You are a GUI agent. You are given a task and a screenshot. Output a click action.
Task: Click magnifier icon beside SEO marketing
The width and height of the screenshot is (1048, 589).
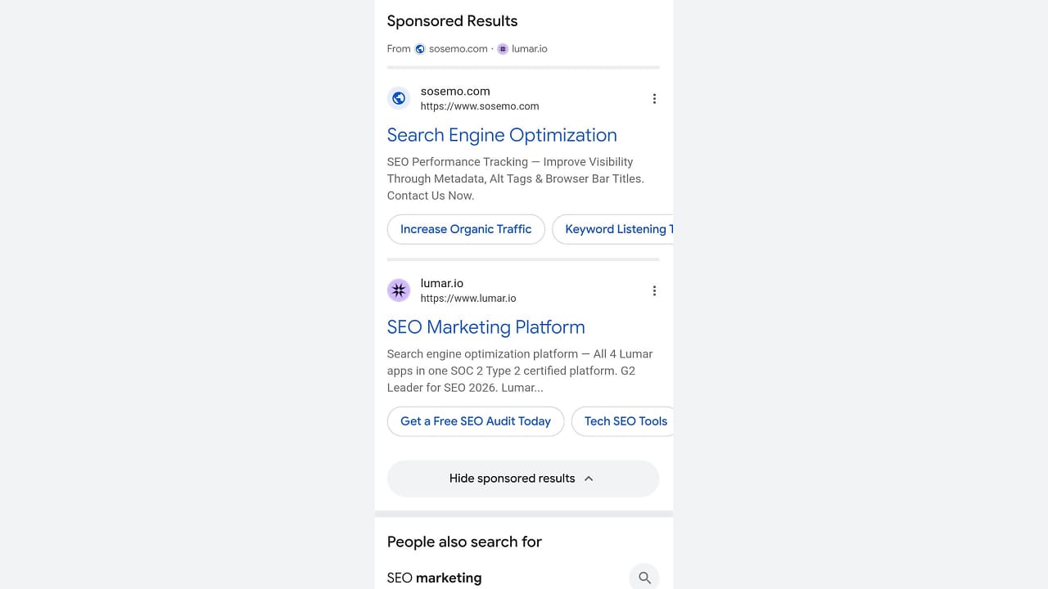(644, 578)
